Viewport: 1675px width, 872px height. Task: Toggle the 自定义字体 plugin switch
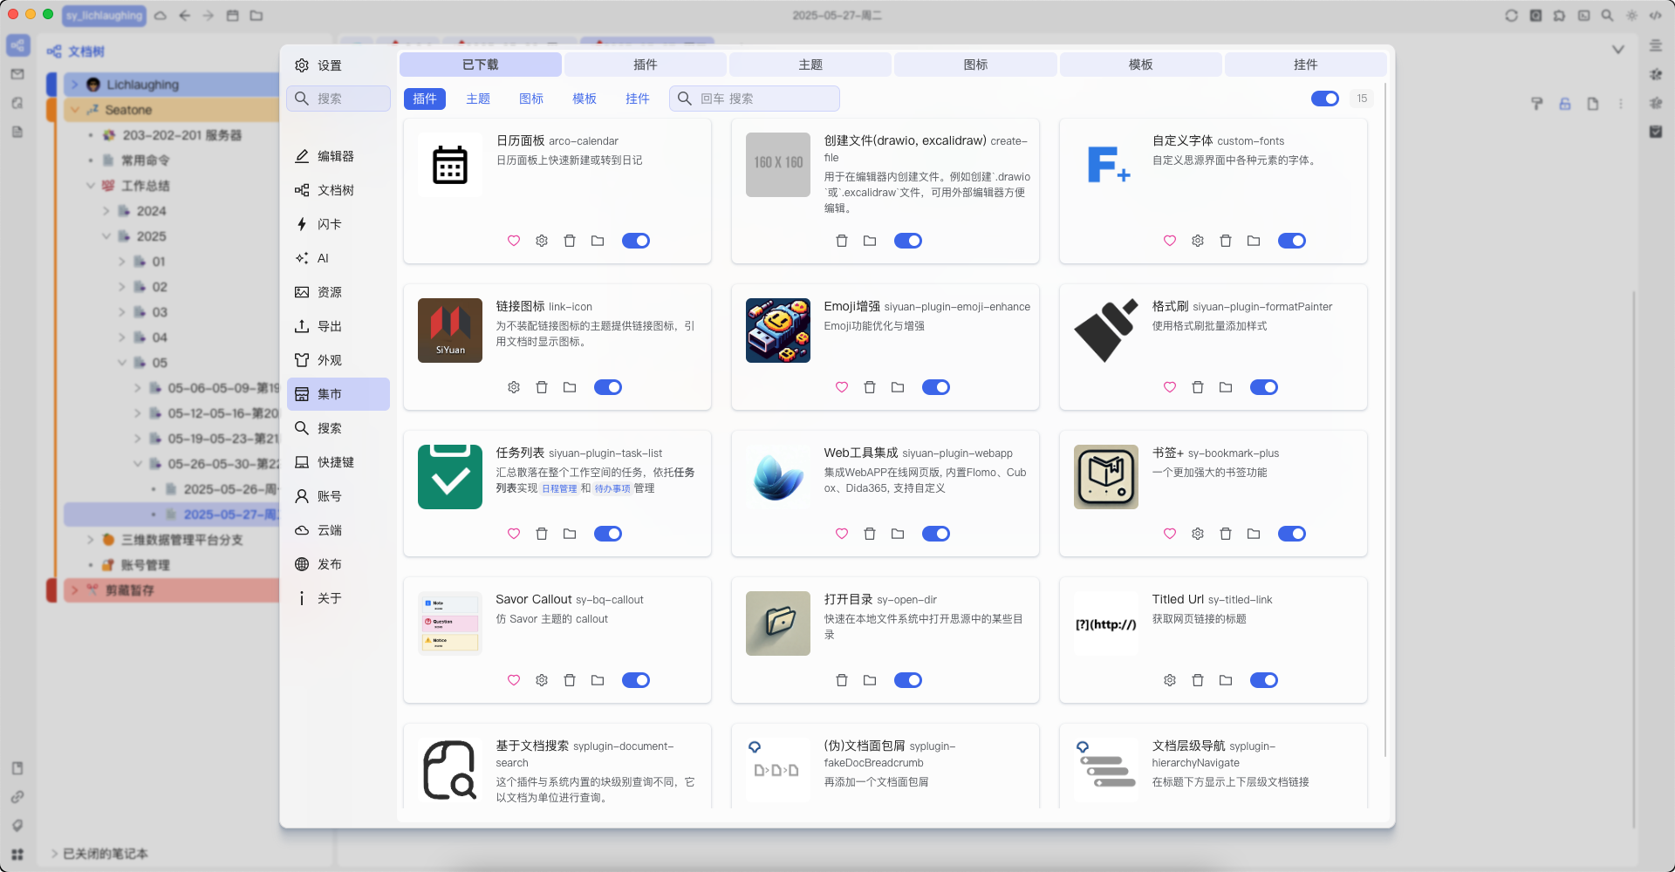click(1292, 241)
